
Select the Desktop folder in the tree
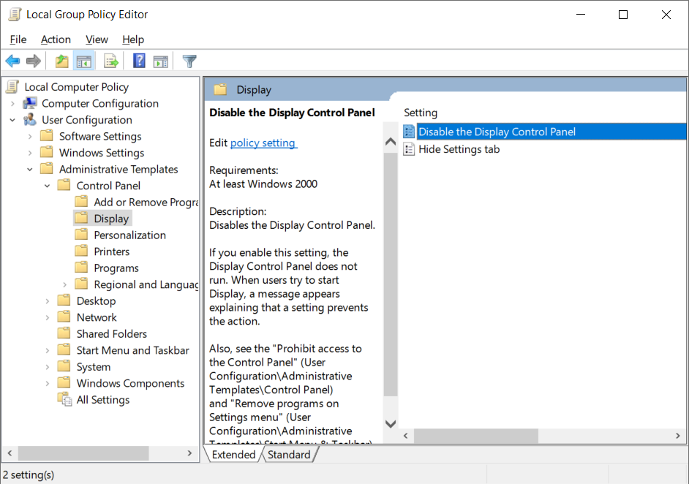click(87, 300)
